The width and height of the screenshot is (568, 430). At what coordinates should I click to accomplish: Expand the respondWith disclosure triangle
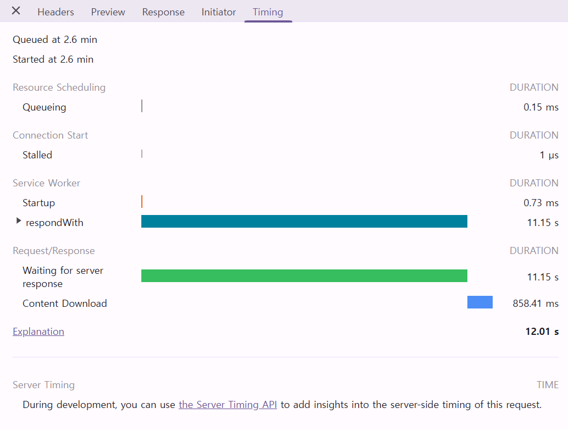coord(19,221)
